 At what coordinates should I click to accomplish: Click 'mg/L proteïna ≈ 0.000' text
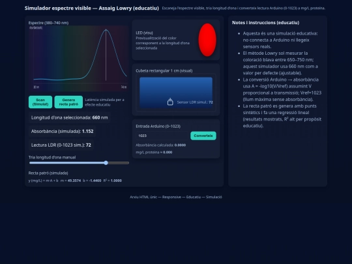[x=154, y=152]
